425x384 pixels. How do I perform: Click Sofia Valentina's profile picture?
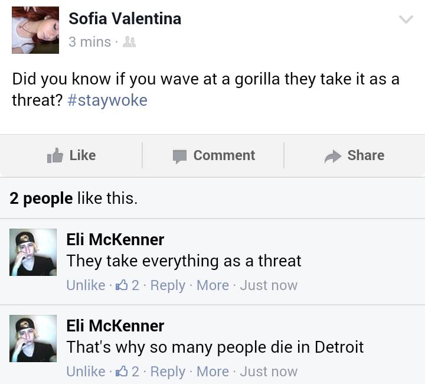point(35,30)
